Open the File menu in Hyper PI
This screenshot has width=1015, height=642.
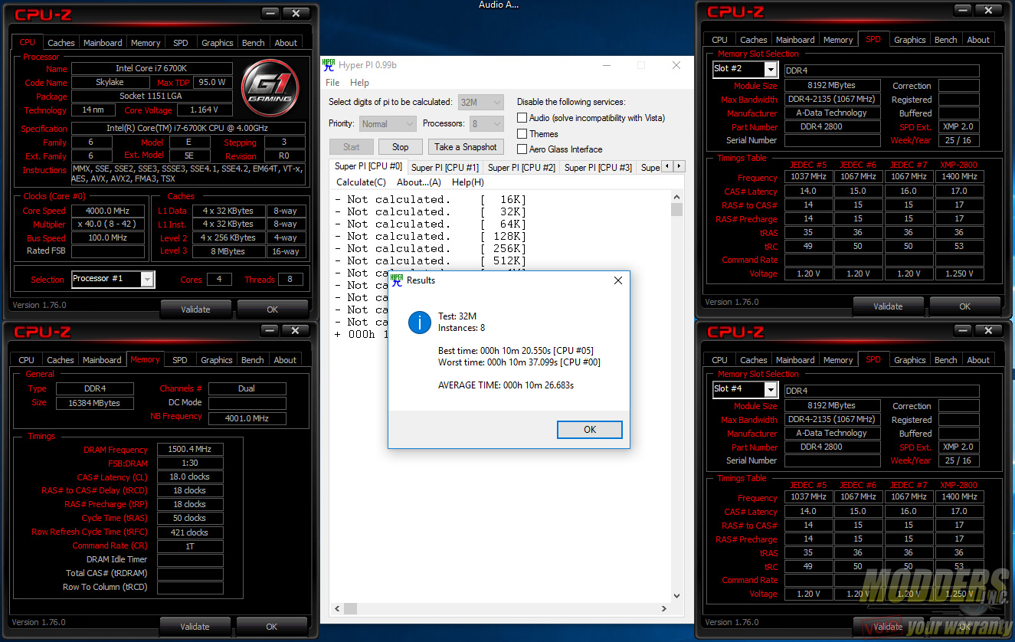pos(332,83)
